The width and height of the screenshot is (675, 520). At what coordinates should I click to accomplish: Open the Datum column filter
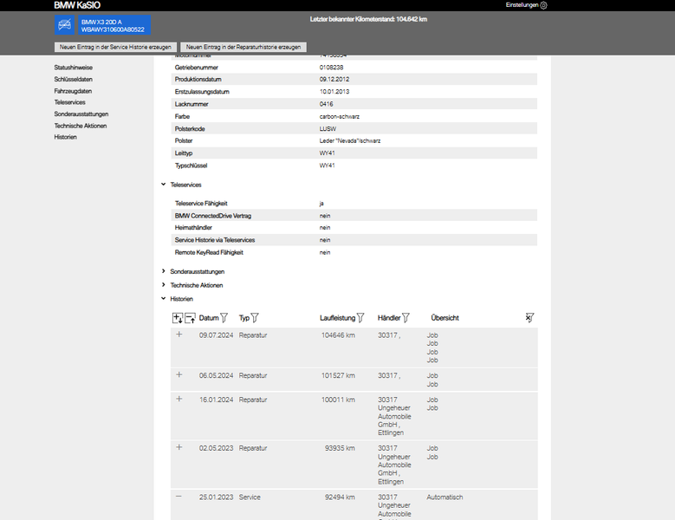(224, 318)
